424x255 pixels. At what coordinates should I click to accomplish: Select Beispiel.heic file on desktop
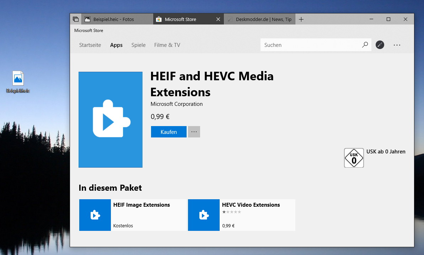click(18, 82)
